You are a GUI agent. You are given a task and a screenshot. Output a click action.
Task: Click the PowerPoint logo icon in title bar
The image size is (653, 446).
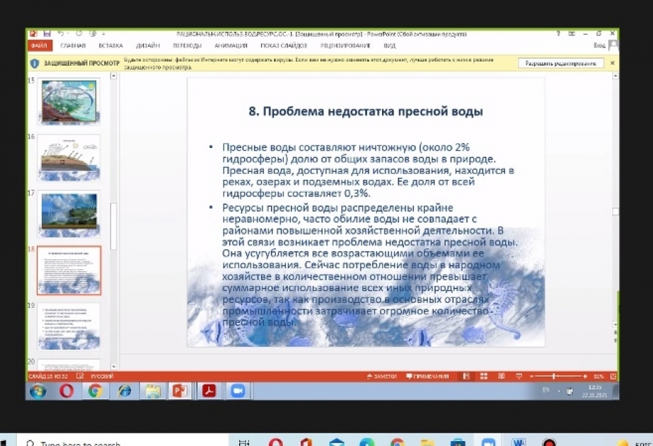[33, 34]
